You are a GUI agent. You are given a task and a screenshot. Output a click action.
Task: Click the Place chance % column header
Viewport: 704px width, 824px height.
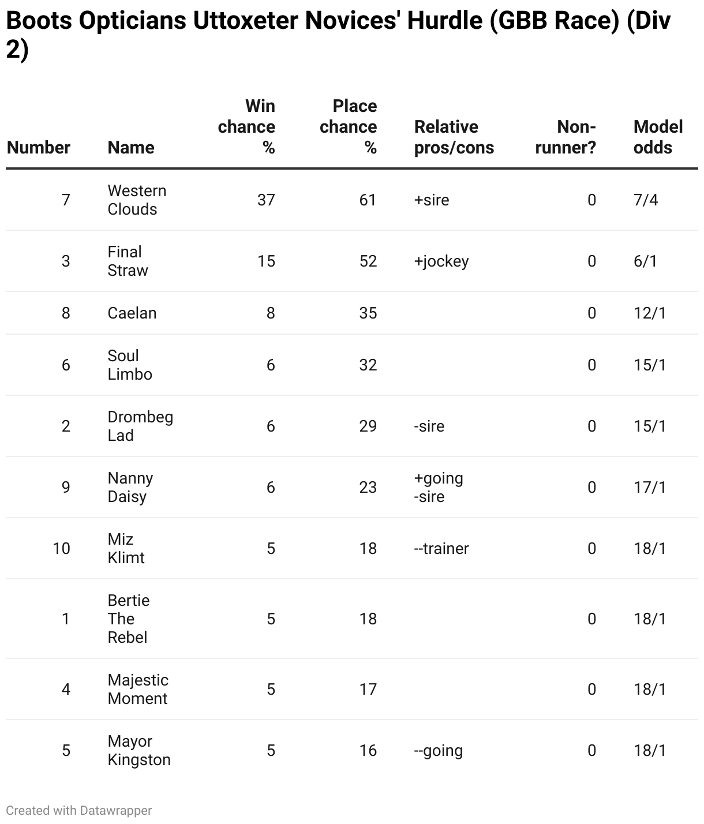click(349, 127)
